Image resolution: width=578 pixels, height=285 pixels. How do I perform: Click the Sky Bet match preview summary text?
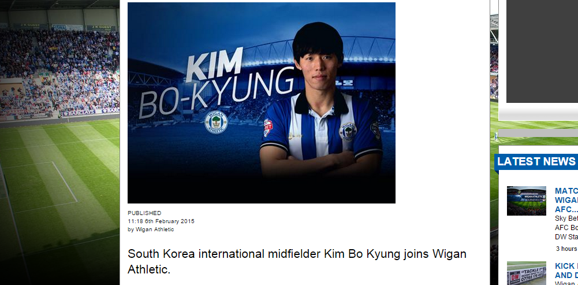[566, 227]
